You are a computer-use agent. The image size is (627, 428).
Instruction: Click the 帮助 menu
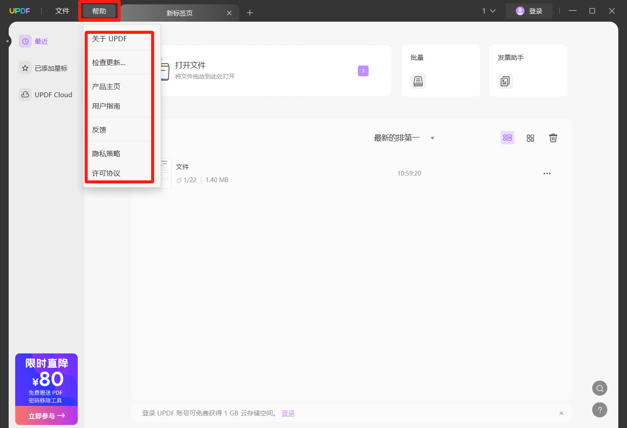point(99,11)
